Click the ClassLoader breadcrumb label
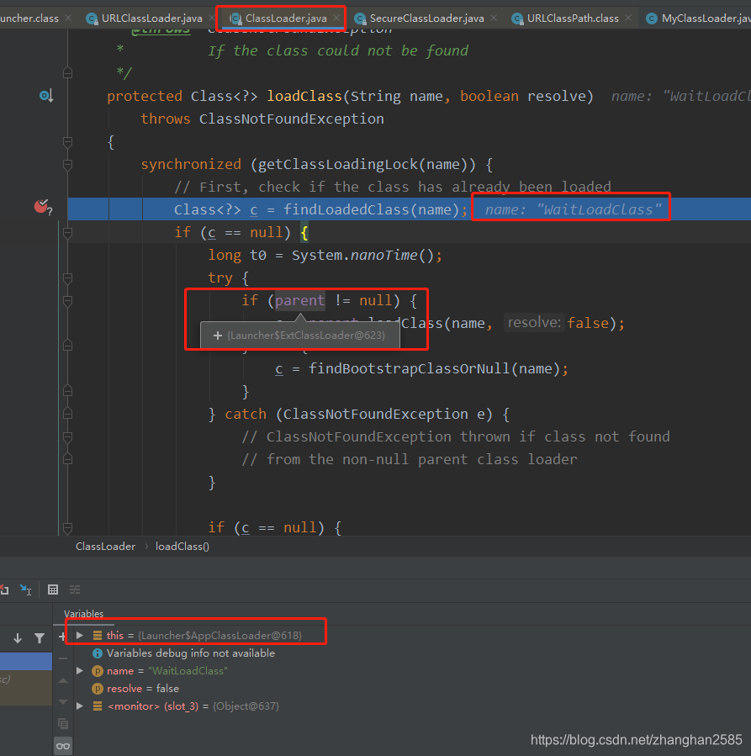 point(105,546)
